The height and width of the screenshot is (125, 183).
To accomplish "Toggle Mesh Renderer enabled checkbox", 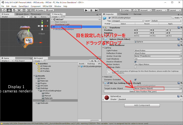I will [x=108, y=45].
